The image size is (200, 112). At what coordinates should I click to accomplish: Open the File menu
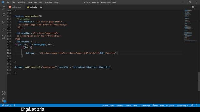8,2
